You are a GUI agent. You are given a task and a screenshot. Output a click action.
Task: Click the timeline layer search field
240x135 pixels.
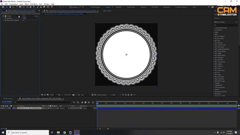42,102
